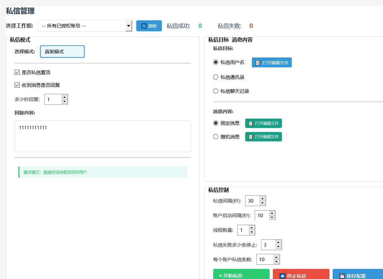This screenshot has width=383, height=279.
Task: Increase 多少秒回复 value with up arrow
Action: (x=65, y=97)
